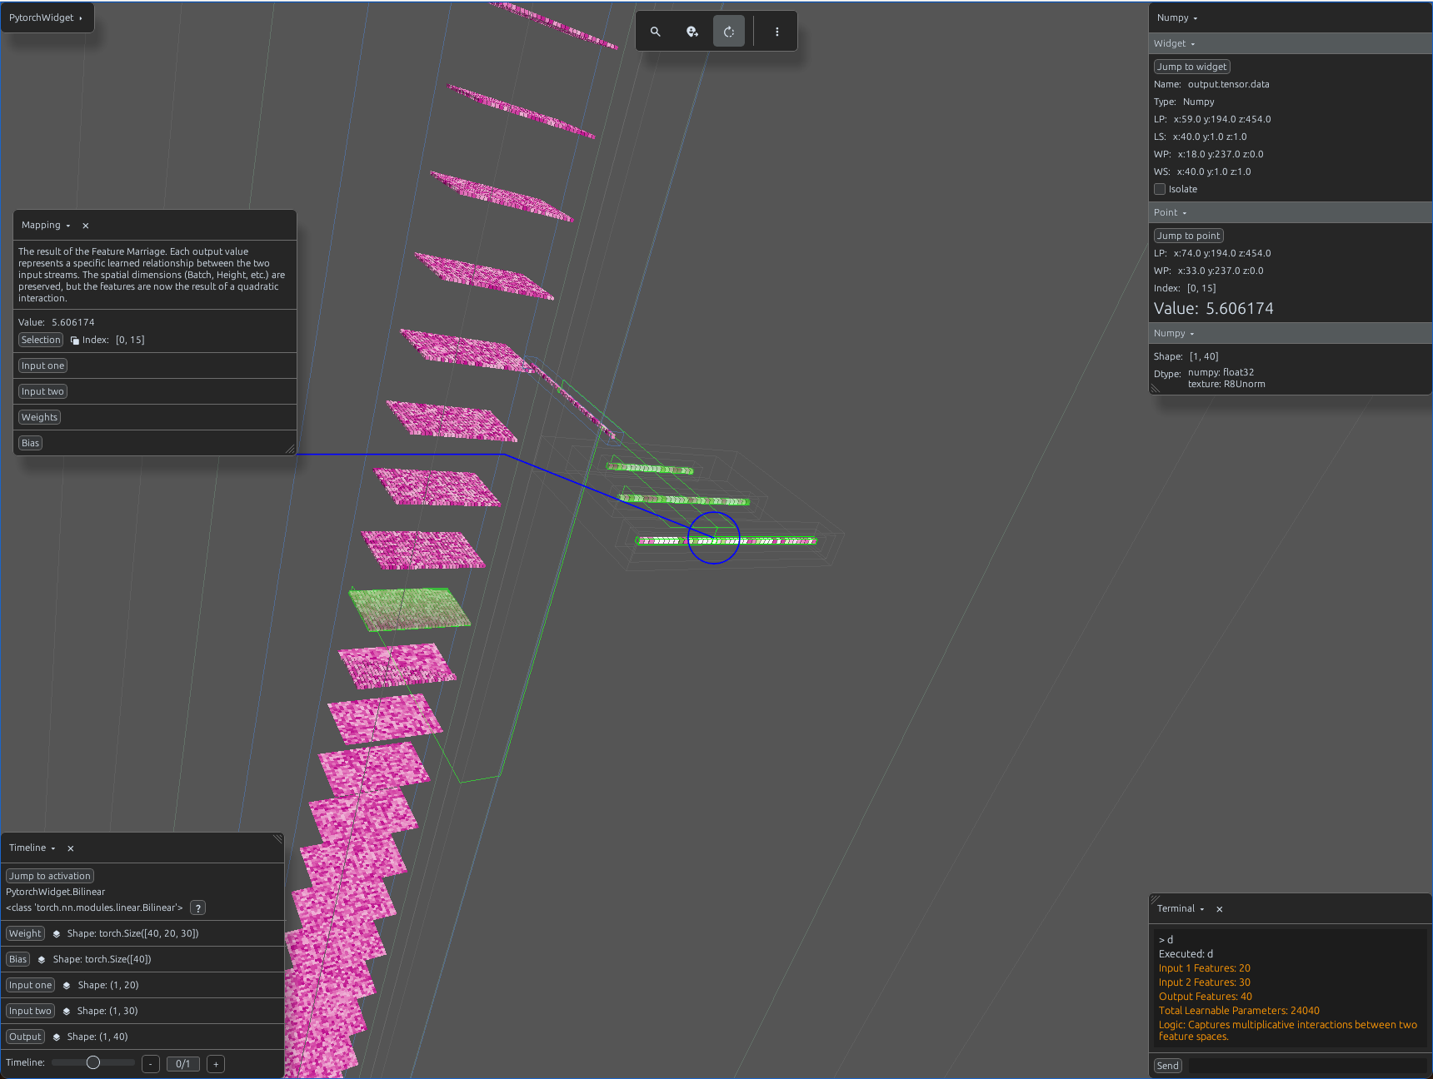The image size is (1433, 1079).
Task: Click Input one in Timeline panel
Action: pos(30,985)
